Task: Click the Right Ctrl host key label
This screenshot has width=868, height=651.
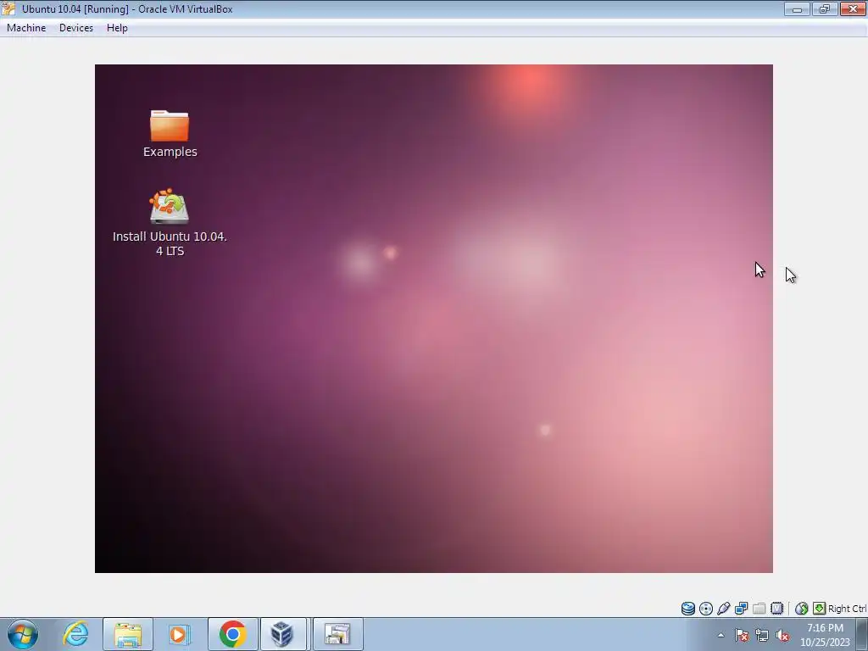Action: [847, 609]
